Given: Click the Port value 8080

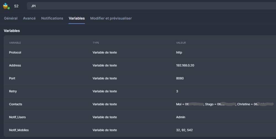Looking at the screenshot, I should (x=180, y=78).
